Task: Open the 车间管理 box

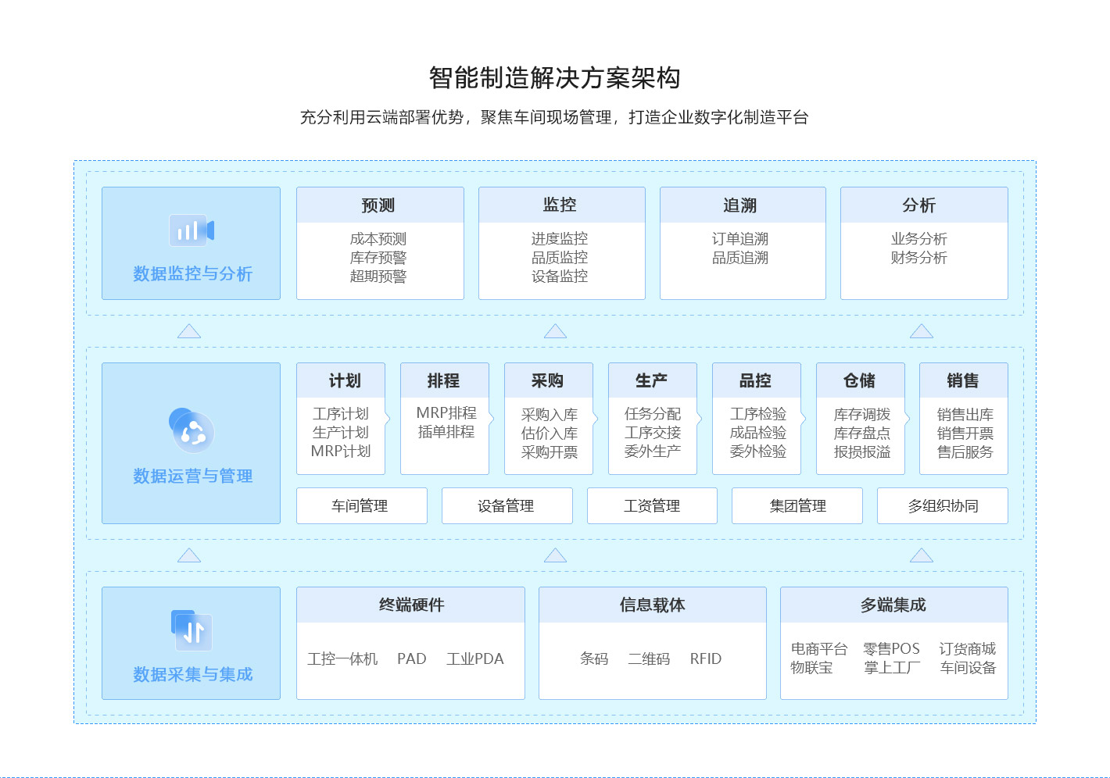Action: (x=361, y=505)
